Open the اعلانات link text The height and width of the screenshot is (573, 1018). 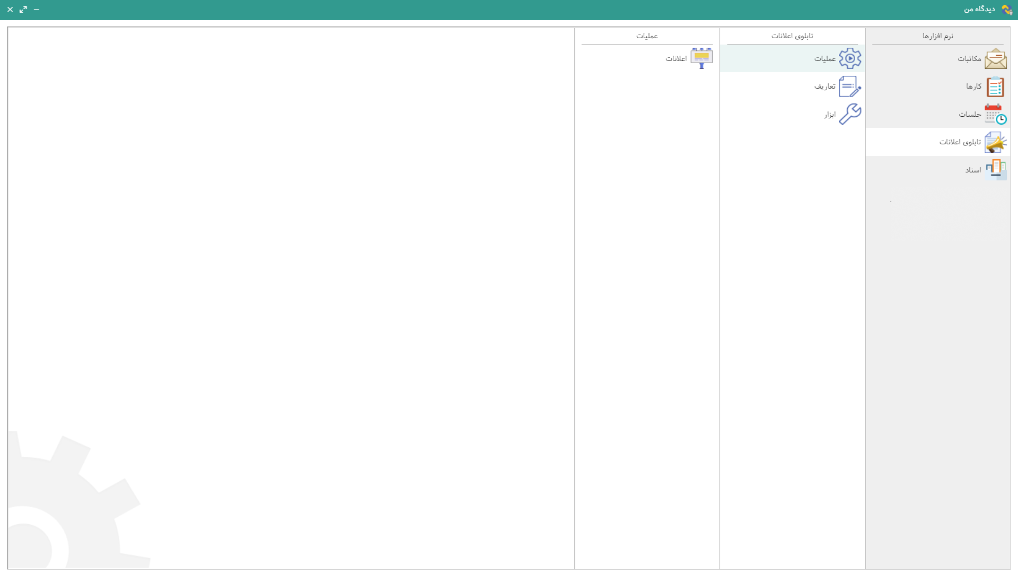click(676, 59)
